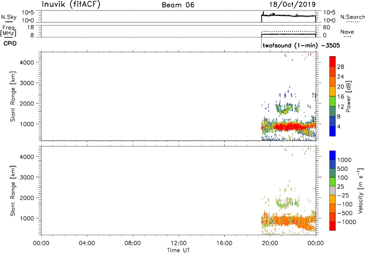Click the "2000" range tick of the velocity panel
The width and height of the screenshot is (365, 253).
pos(27,198)
